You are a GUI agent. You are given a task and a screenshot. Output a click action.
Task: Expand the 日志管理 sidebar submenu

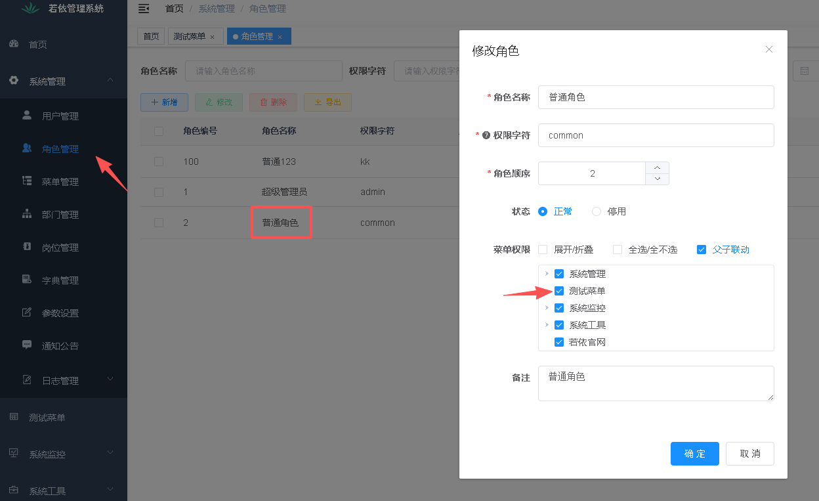click(x=110, y=380)
